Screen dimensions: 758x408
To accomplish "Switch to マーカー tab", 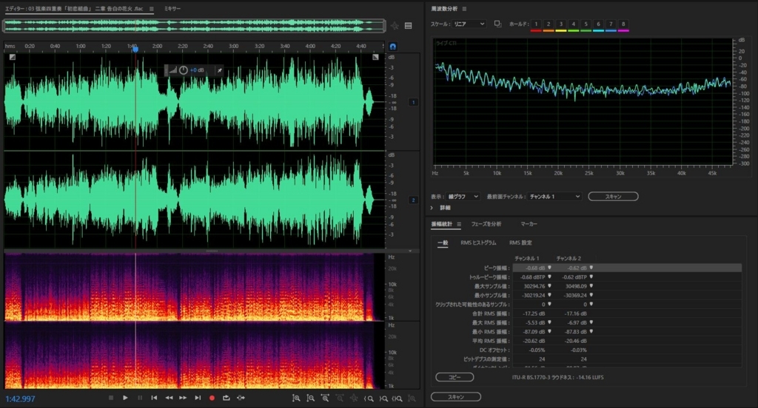I will coord(529,224).
